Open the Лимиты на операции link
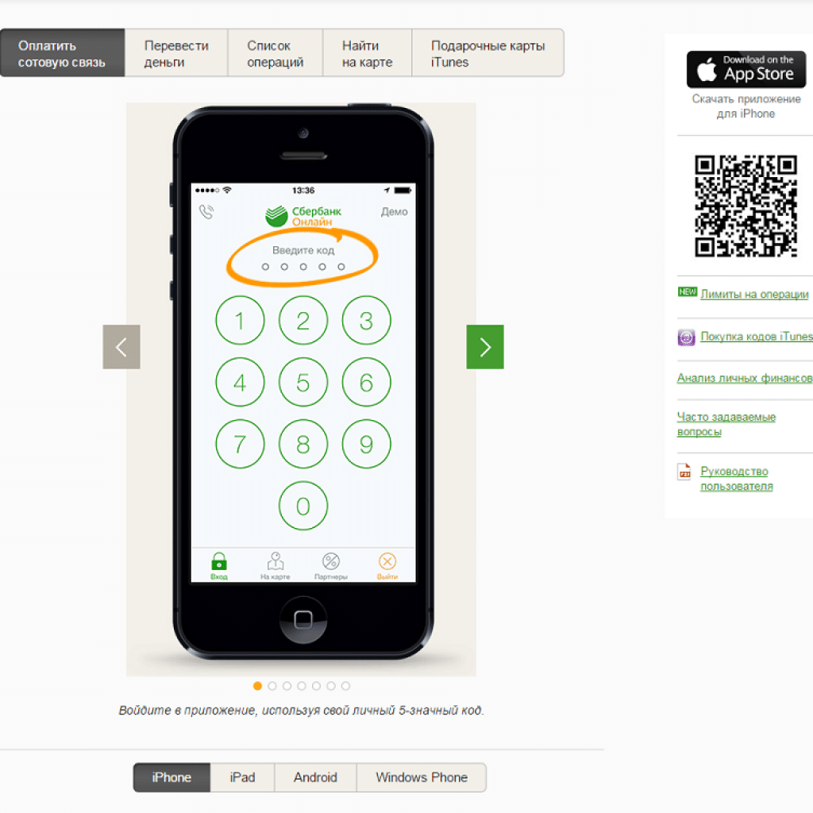The width and height of the screenshot is (813, 813). pyautogui.click(x=754, y=294)
